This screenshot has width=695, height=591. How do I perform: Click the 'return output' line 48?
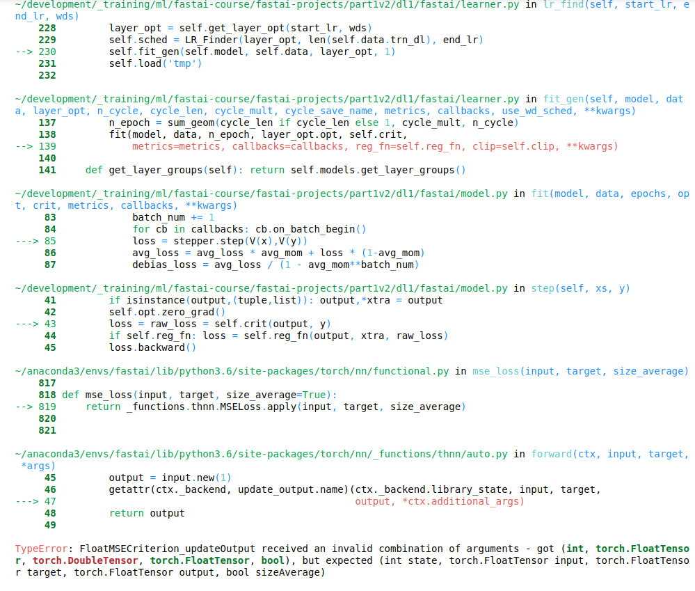pos(147,514)
